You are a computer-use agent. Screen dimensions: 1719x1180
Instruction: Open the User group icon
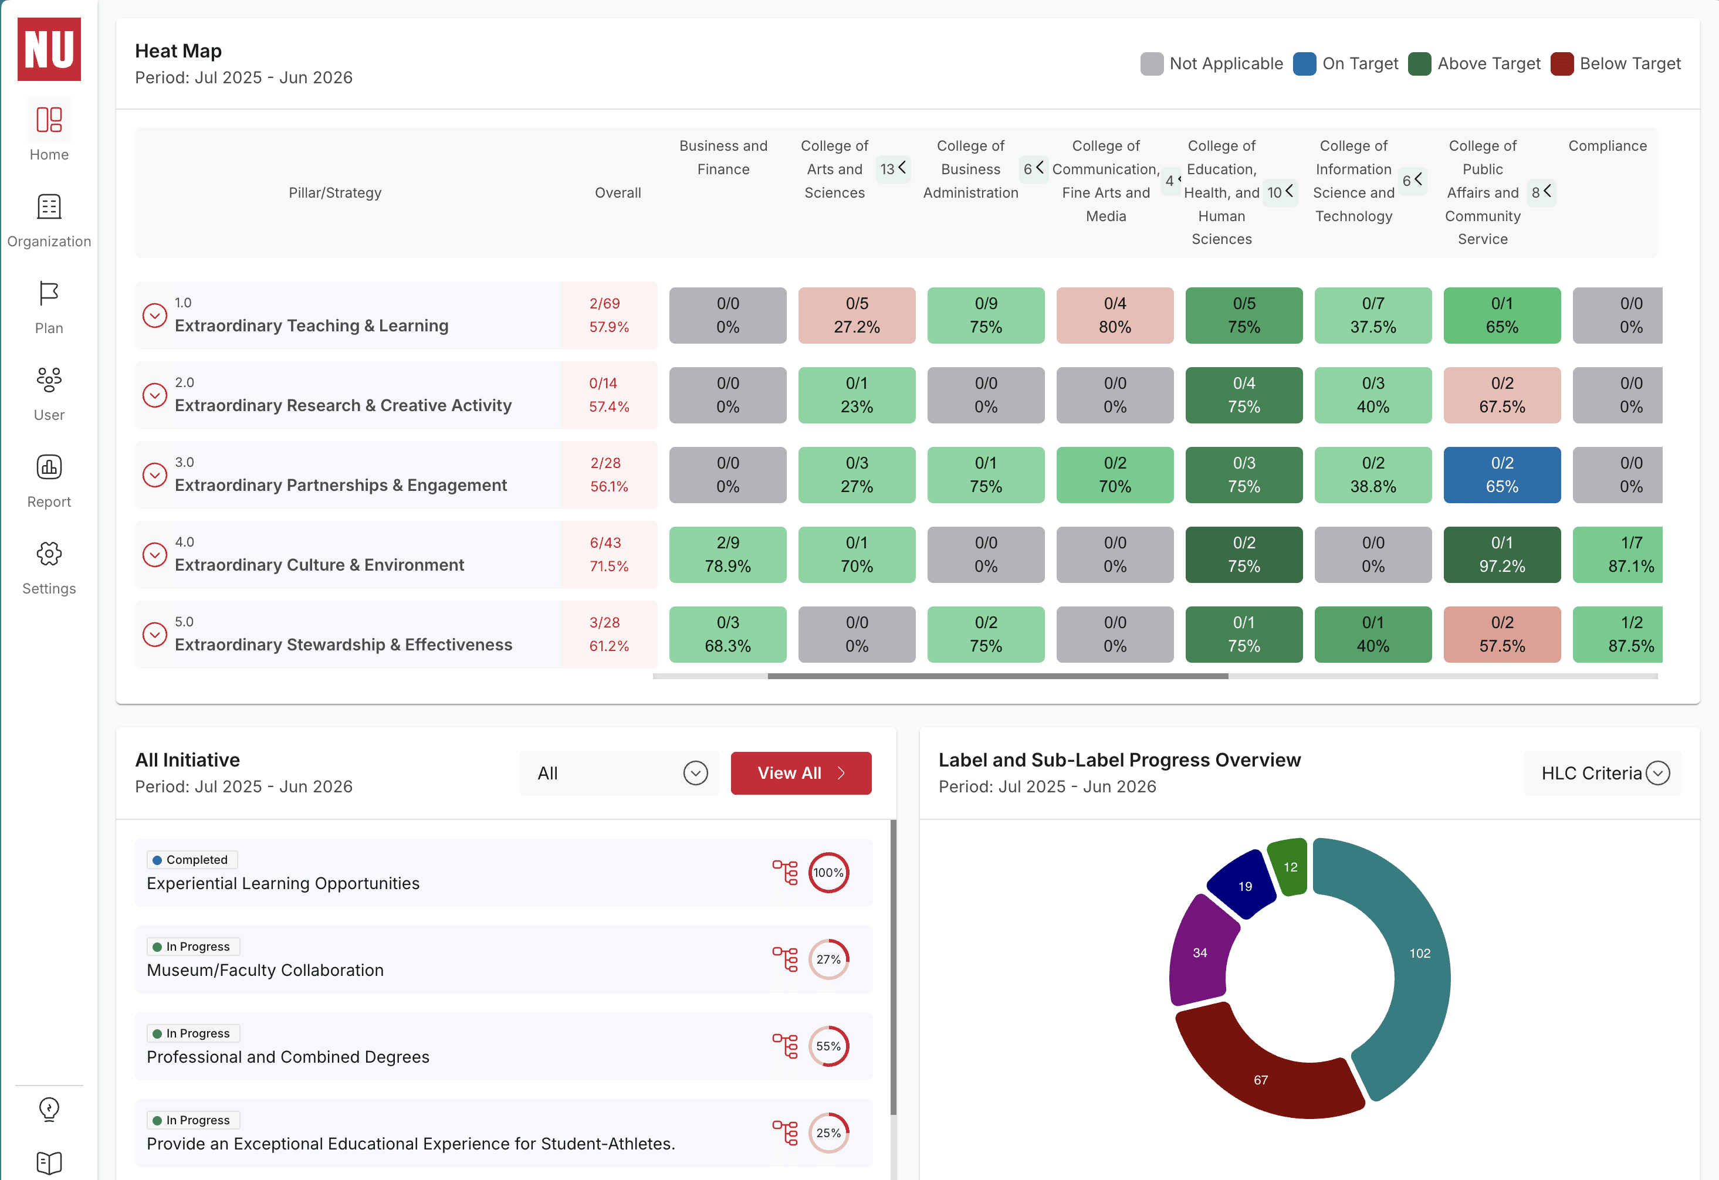pyautogui.click(x=49, y=380)
